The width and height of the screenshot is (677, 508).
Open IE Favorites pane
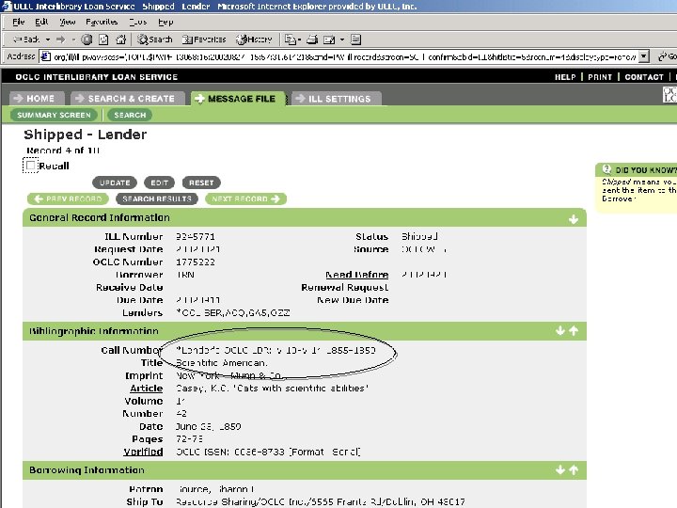tap(204, 40)
